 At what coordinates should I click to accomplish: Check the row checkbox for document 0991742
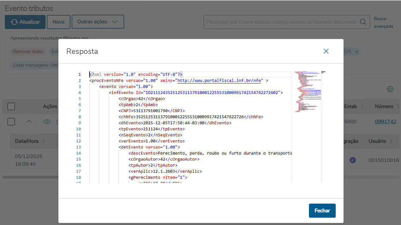11,121
